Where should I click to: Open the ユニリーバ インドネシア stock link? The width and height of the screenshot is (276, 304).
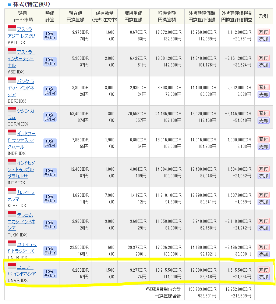[22, 271]
